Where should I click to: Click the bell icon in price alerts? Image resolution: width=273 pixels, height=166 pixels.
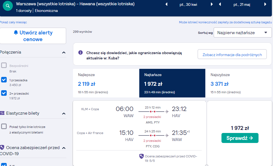[16, 32]
